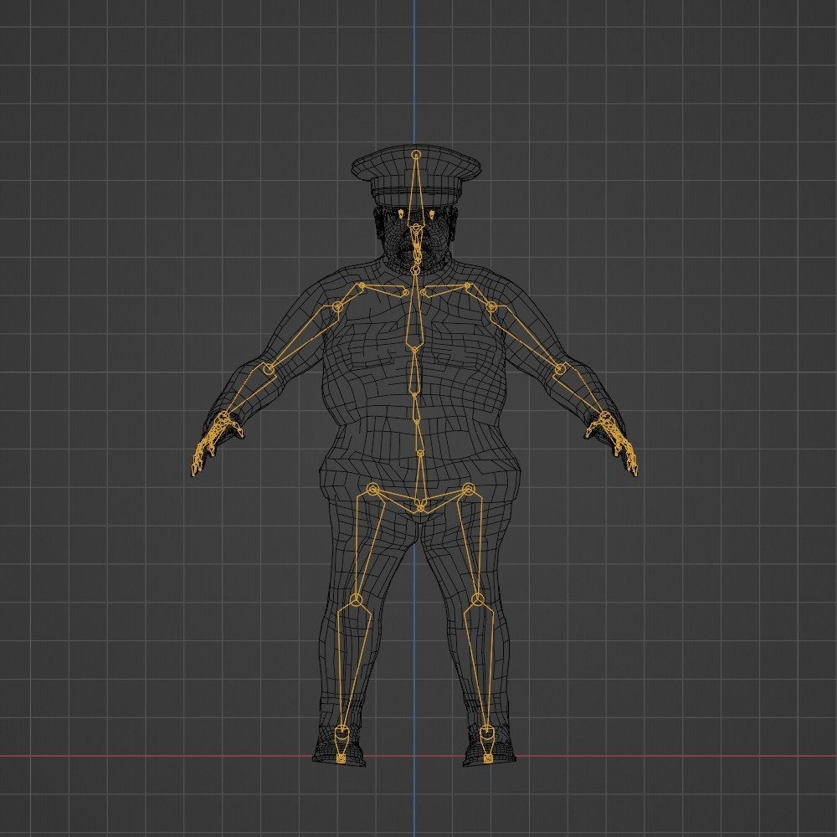Select the long head bone of the armature
837x837 pixels.
pyautogui.click(x=416, y=193)
